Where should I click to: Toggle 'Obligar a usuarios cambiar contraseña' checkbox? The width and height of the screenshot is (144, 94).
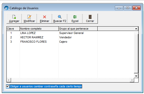click(7, 86)
